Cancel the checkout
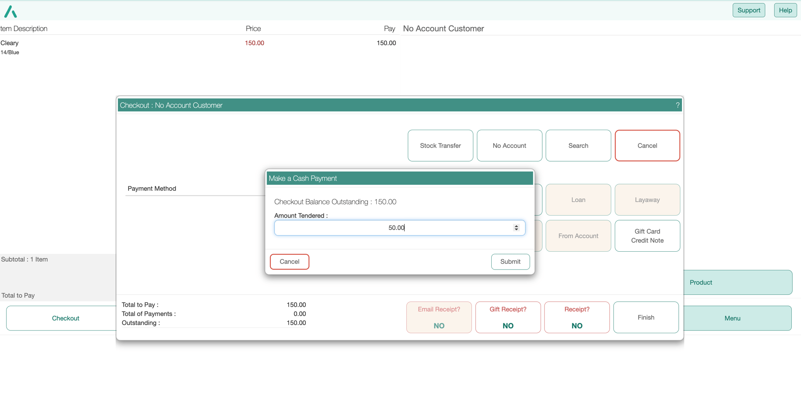Screen dimensions: 801x400 click(x=647, y=146)
